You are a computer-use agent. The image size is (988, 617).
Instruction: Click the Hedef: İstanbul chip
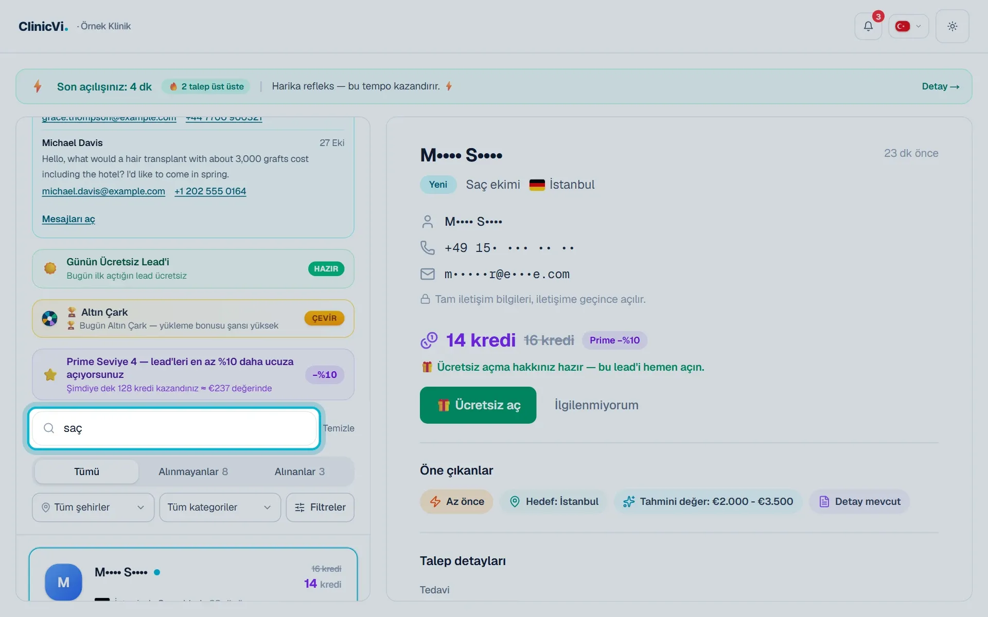pos(554,502)
